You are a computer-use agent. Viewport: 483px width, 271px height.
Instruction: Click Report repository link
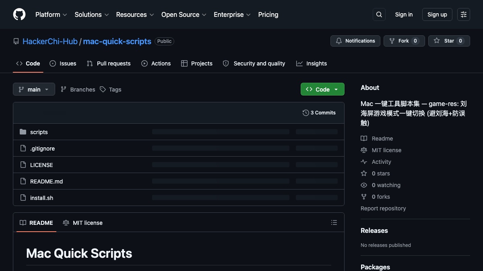[x=383, y=208]
